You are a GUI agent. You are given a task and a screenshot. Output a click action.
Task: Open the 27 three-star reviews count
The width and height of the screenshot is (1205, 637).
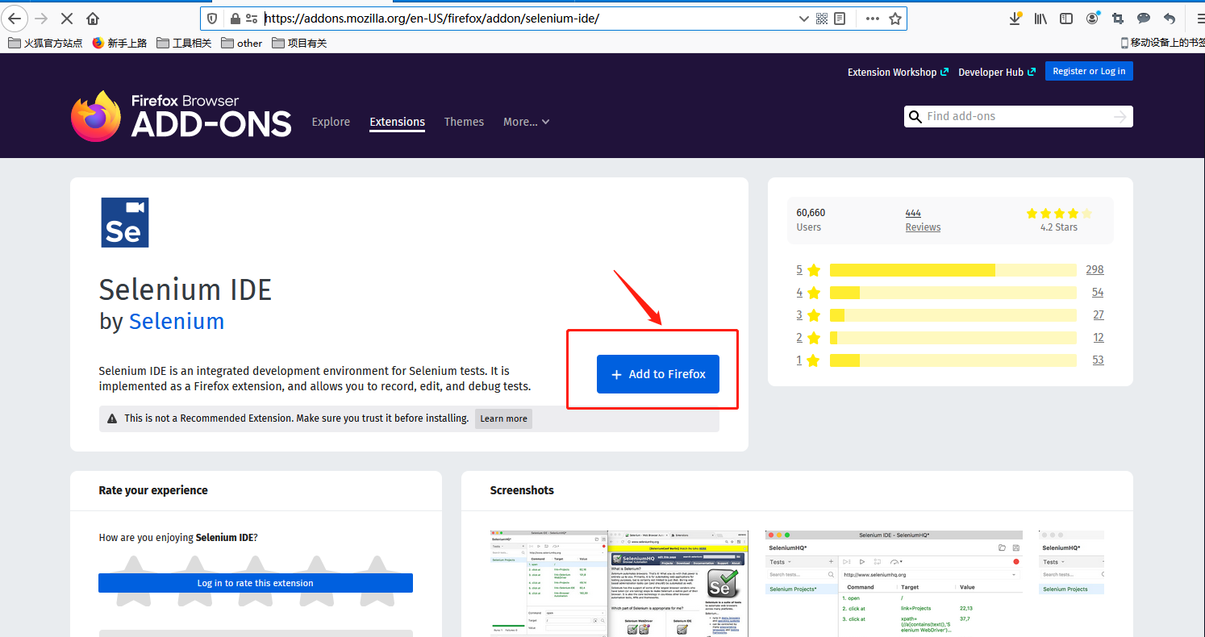point(1098,315)
